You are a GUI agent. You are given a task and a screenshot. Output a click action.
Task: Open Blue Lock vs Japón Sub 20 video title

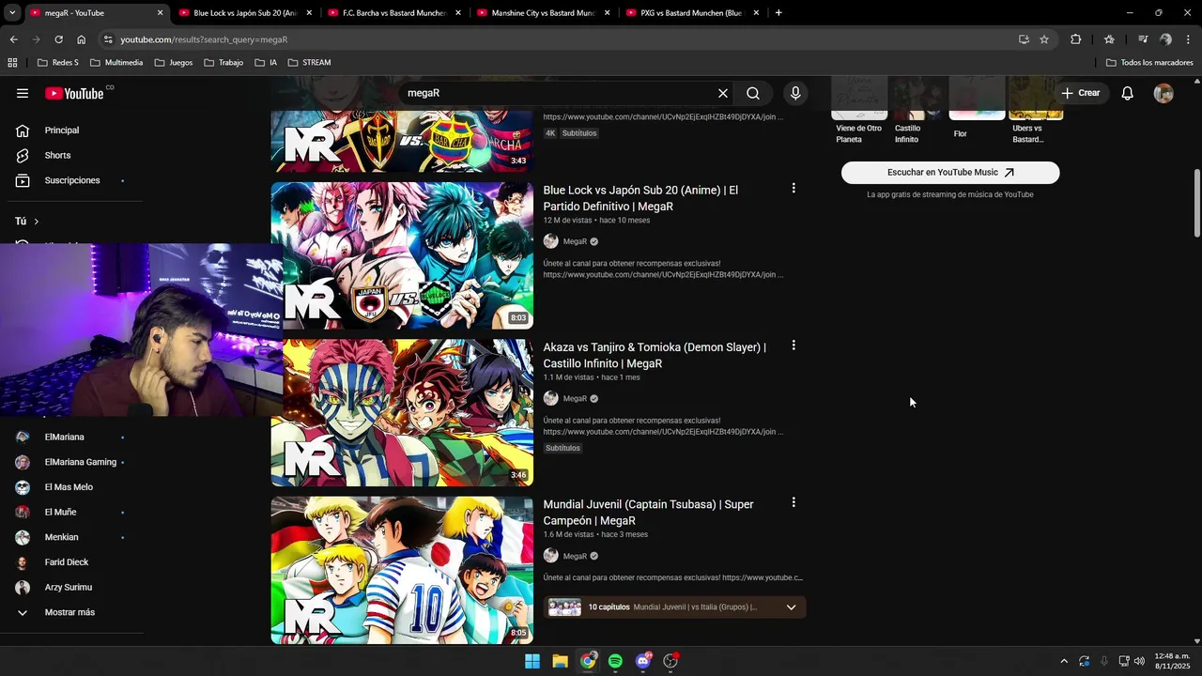(x=640, y=198)
